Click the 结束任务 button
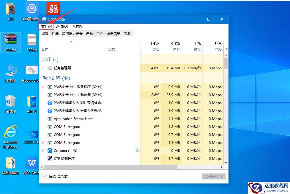 tap(214, 176)
